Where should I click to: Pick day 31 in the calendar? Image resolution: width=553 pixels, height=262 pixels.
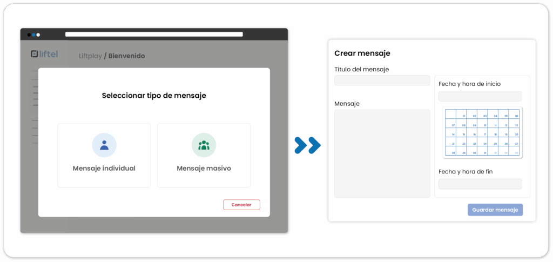tap(482, 151)
